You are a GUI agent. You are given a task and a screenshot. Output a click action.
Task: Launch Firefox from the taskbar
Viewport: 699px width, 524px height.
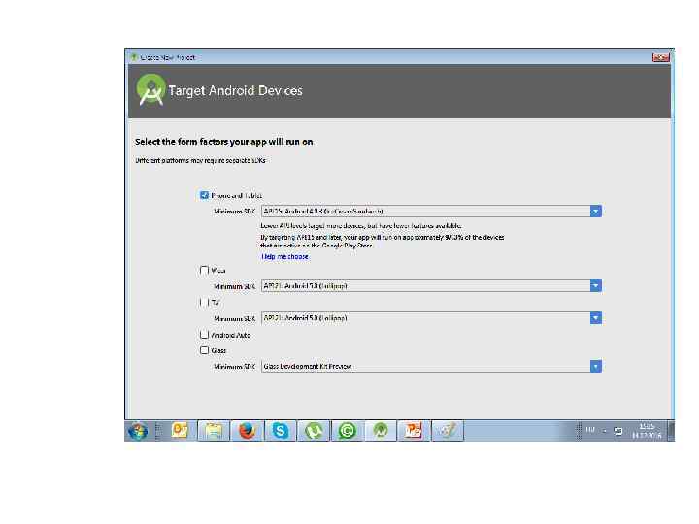(247, 431)
